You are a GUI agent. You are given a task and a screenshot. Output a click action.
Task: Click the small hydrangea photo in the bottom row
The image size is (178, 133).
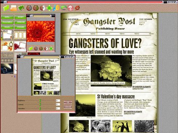pos(79,126)
